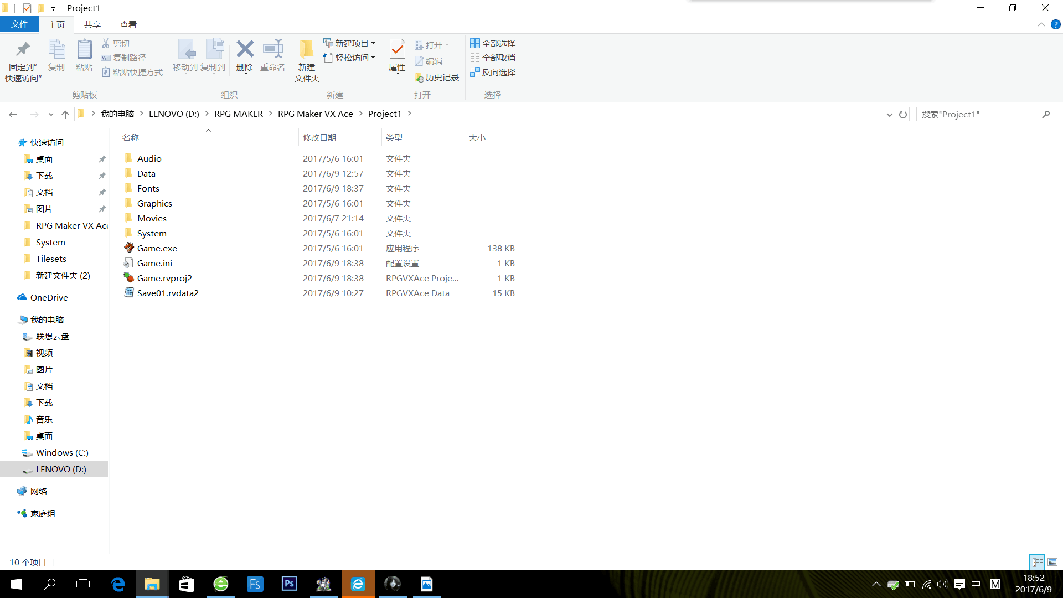Open the 文件 menu tab
The width and height of the screenshot is (1063, 598).
tap(19, 24)
